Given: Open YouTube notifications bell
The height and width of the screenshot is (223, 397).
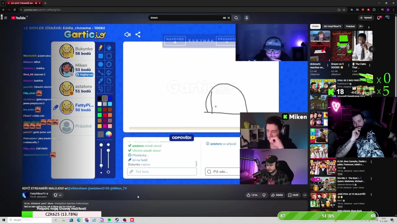Looking at the screenshot, I should click(x=379, y=18).
